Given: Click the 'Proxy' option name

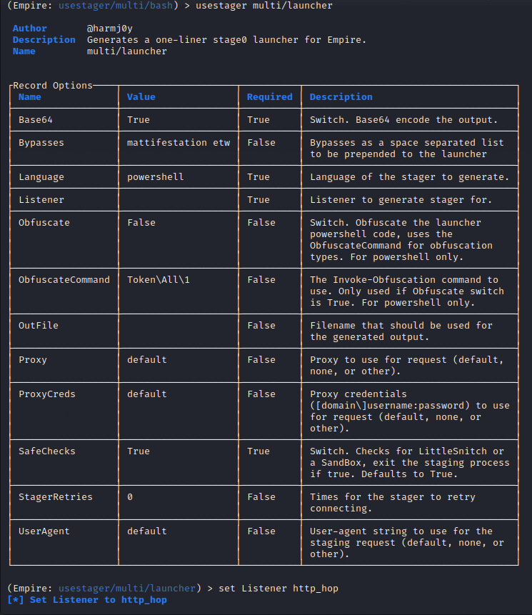Looking at the screenshot, I should (33, 360).
